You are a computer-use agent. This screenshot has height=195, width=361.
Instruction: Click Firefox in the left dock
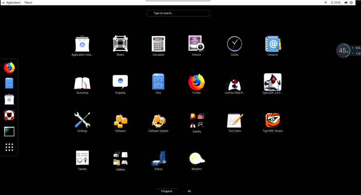(x=9, y=67)
